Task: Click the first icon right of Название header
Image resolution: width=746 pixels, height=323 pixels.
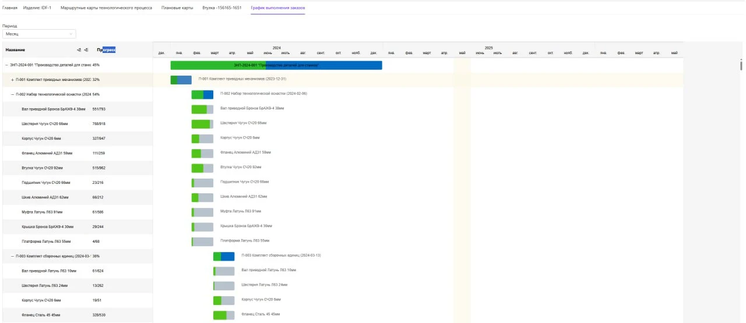Action: click(79, 50)
